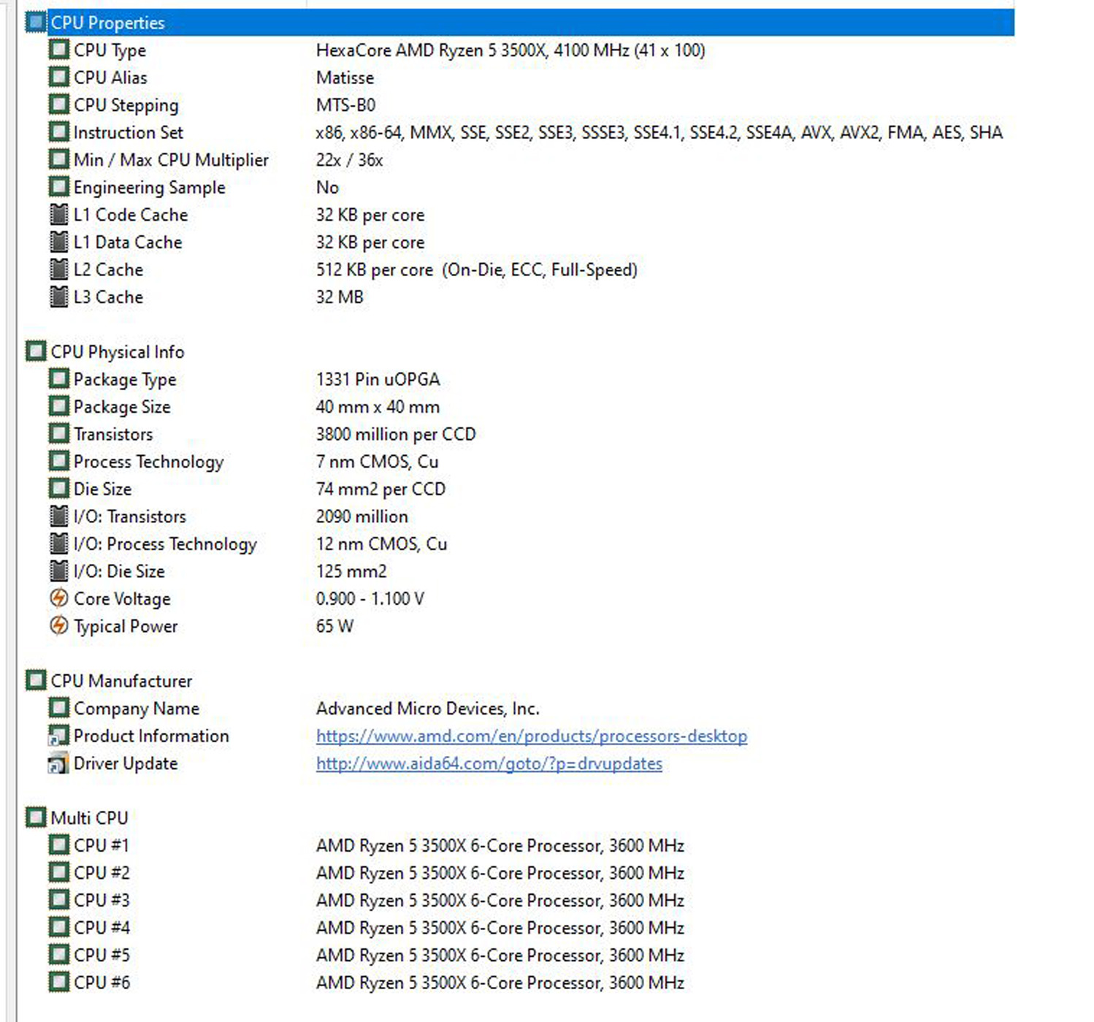The width and height of the screenshot is (1094, 1022).
Task: Select the CPU Type label
Action: pos(110,50)
